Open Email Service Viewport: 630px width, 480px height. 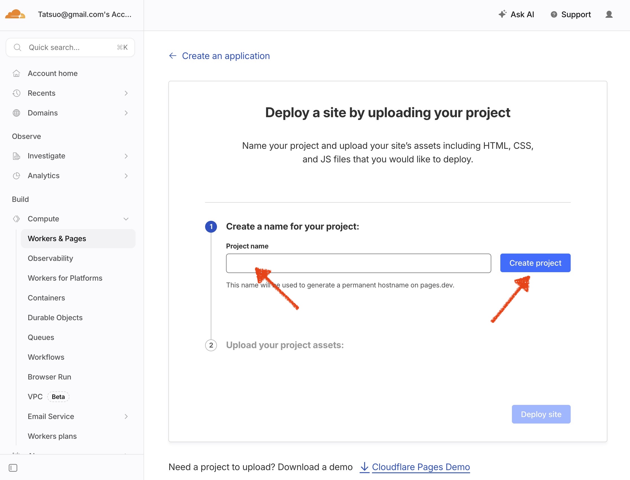51,416
